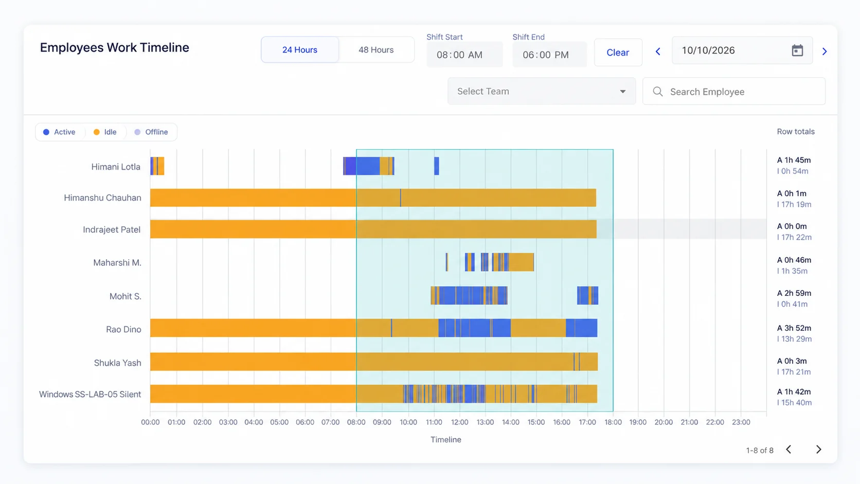The height and width of the screenshot is (484, 860).
Task: Go to next date with right chevron
Action: click(825, 51)
